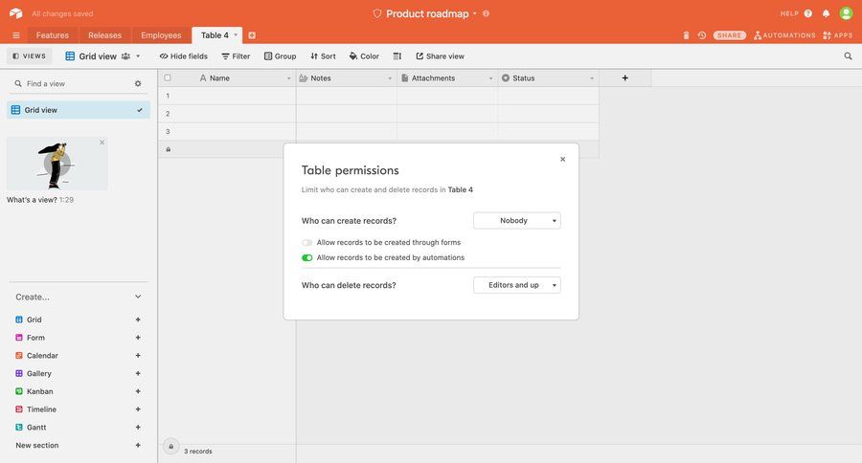Click the 3 records count text

click(x=198, y=451)
